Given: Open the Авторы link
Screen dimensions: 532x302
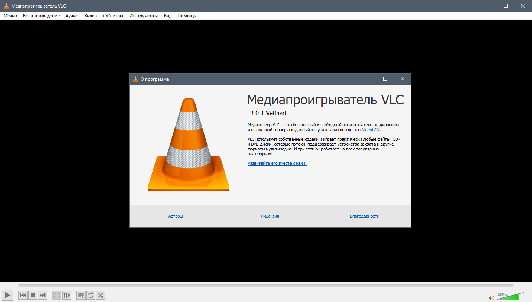Looking at the screenshot, I should [x=176, y=216].
